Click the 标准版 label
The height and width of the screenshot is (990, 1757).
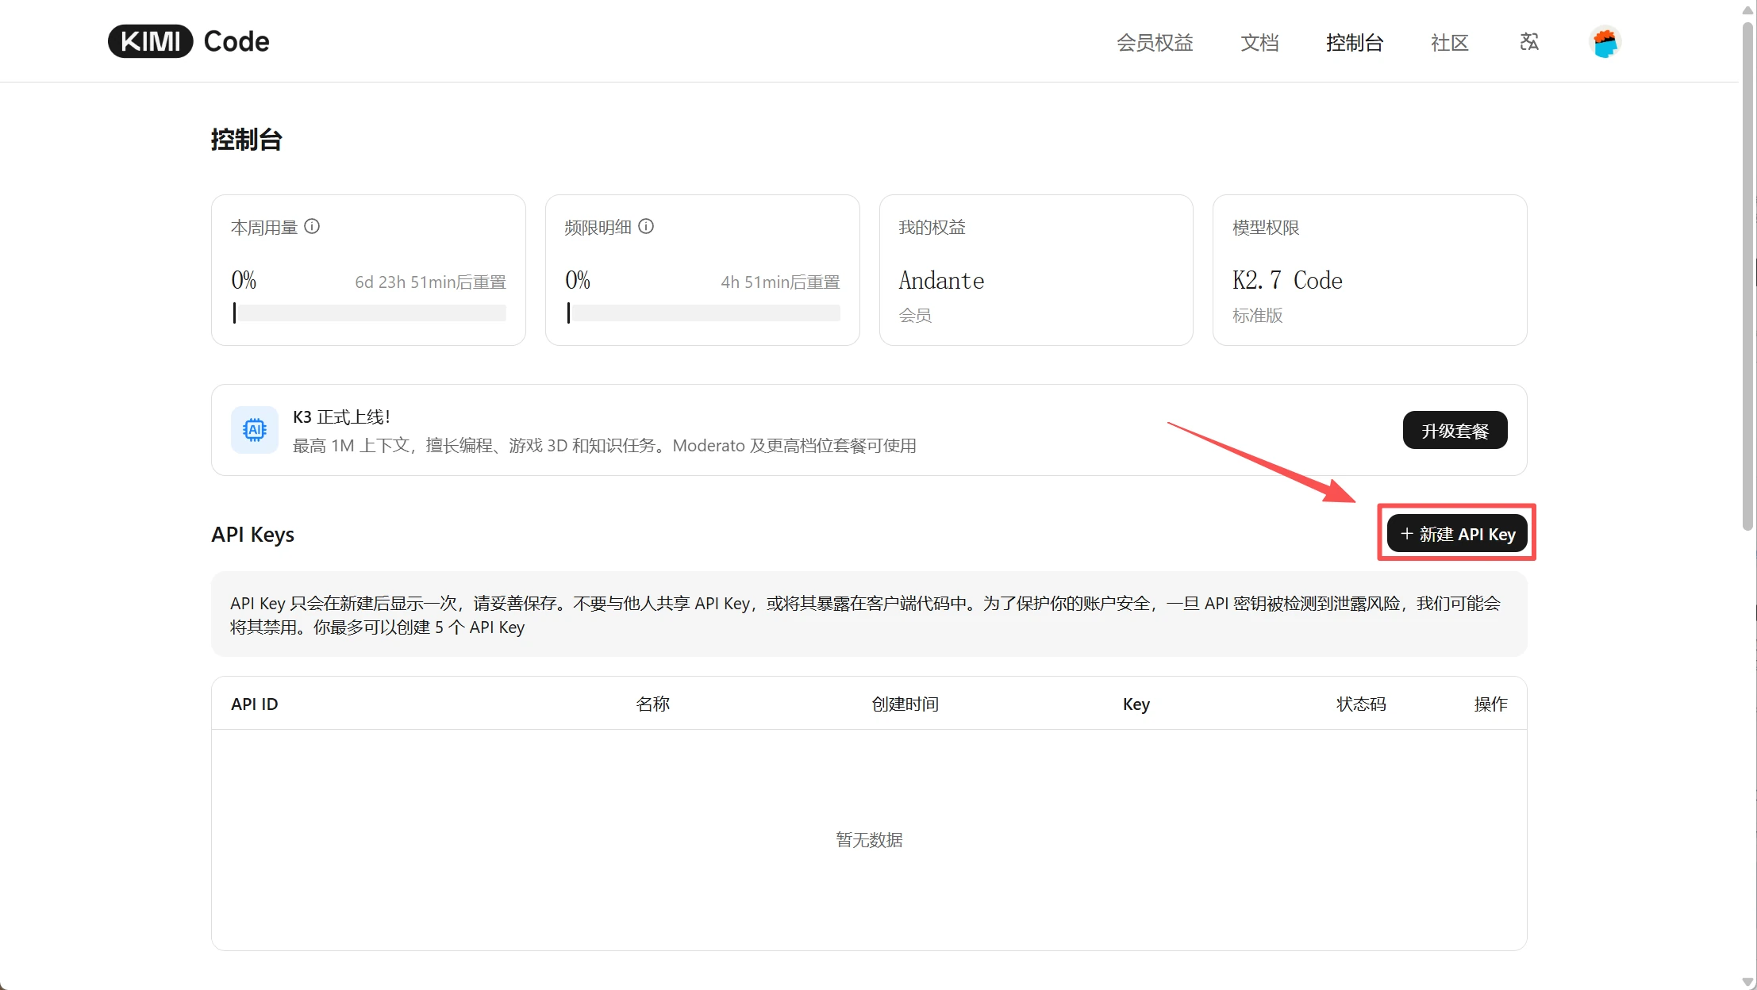pyautogui.click(x=1257, y=315)
